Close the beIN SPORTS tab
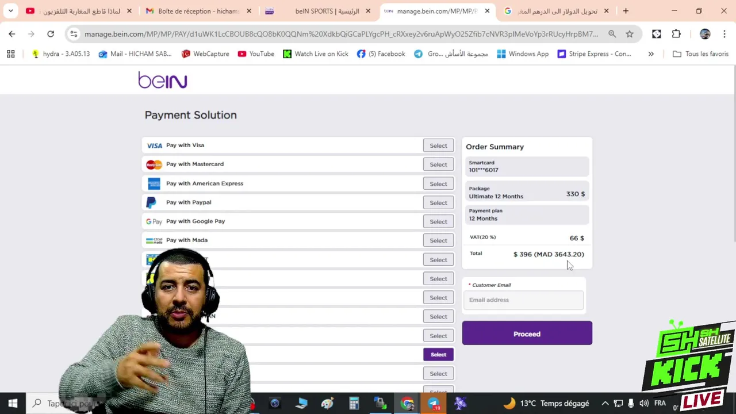Image resolution: width=736 pixels, height=414 pixels. click(x=368, y=11)
